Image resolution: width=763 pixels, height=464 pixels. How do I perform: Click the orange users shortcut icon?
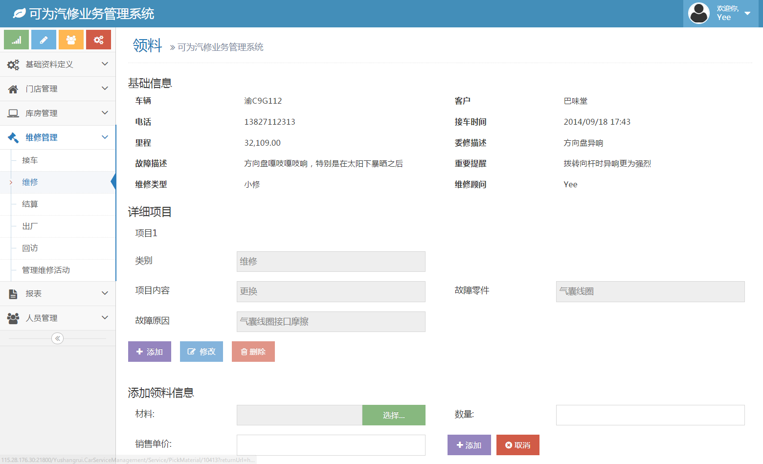[x=71, y=40]
